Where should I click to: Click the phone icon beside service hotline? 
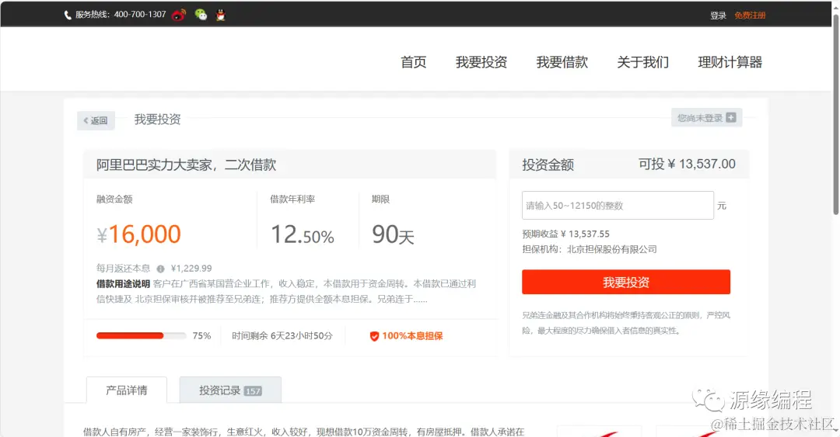click(x=68, y=15)
